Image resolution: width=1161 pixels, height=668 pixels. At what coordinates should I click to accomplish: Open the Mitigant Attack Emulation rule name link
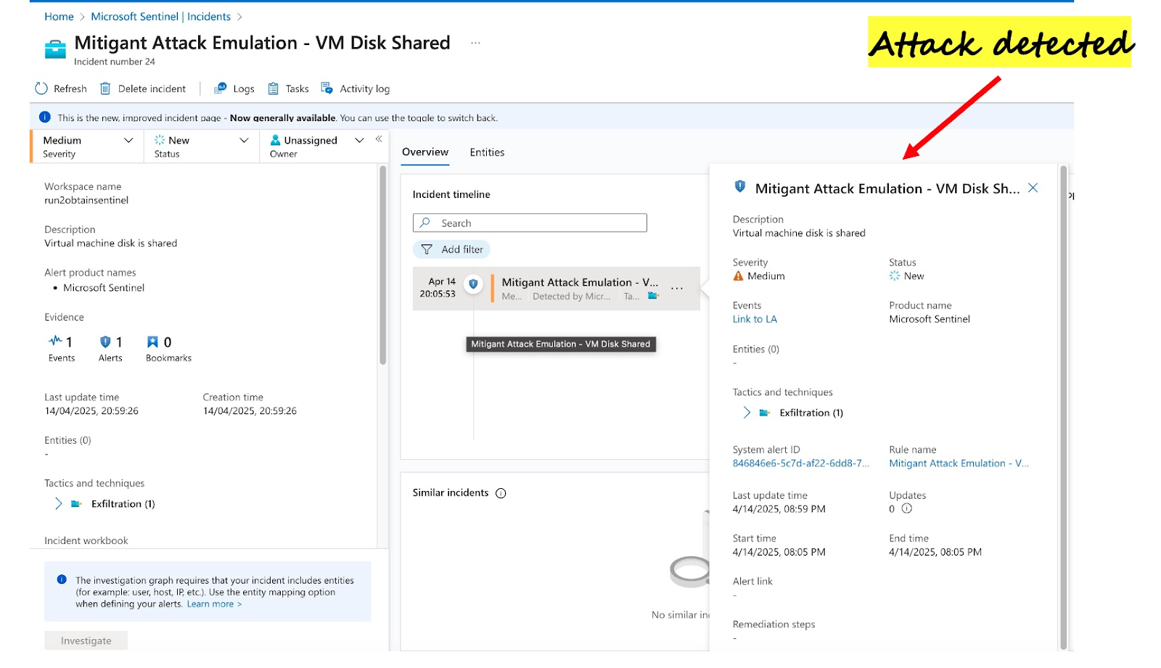pos(959,463)
